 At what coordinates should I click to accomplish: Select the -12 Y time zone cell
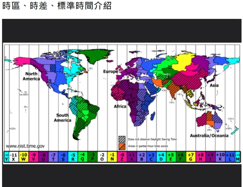7,157
